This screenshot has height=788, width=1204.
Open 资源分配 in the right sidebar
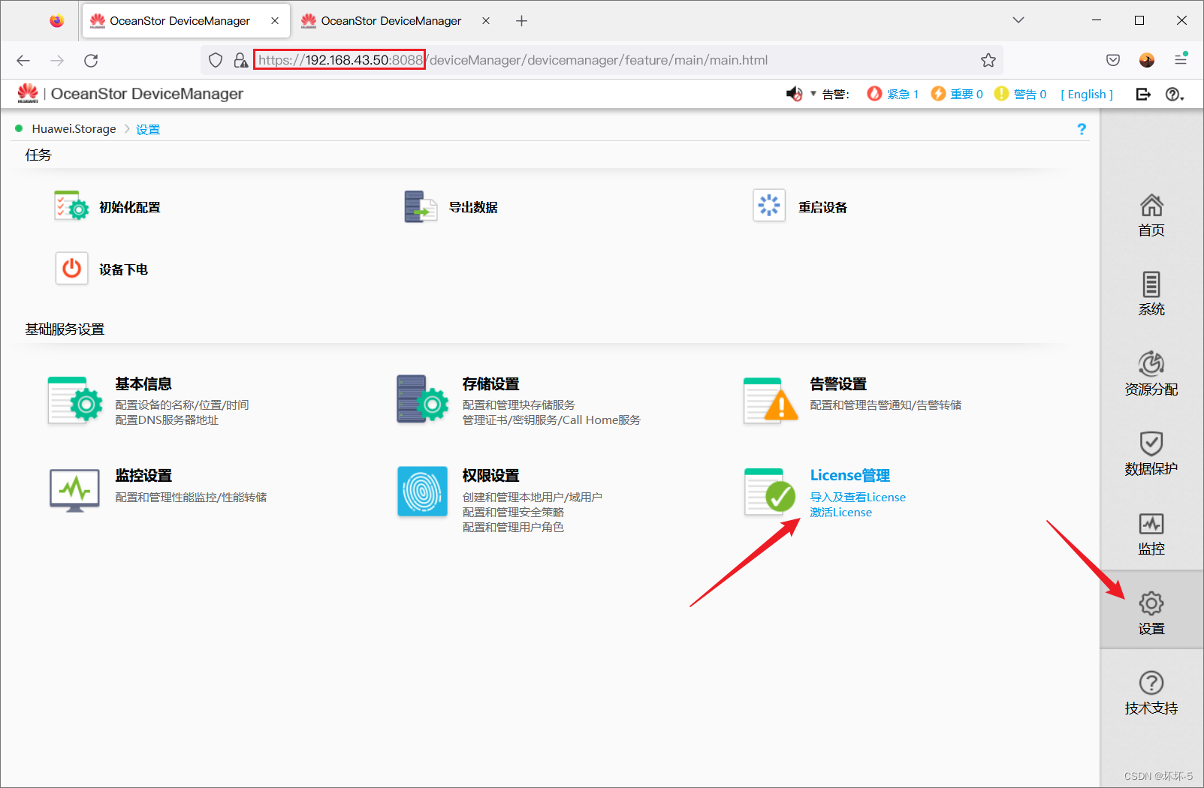tap(1151, 374)
